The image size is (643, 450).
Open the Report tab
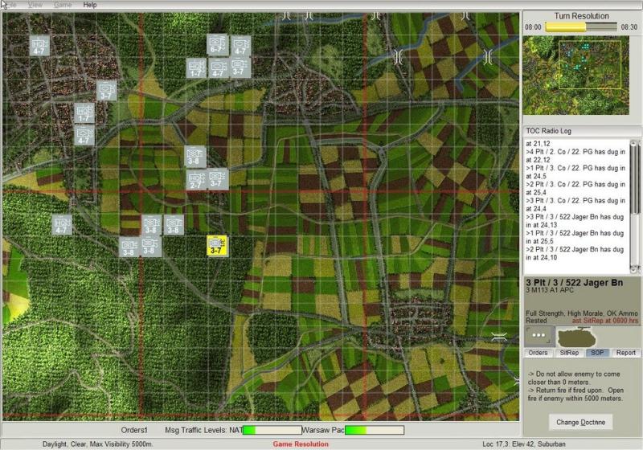625,353
